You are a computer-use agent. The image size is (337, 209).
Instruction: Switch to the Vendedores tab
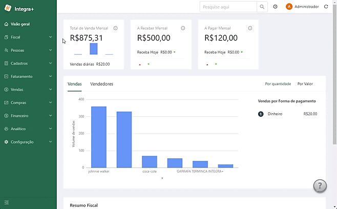point(101,84)
